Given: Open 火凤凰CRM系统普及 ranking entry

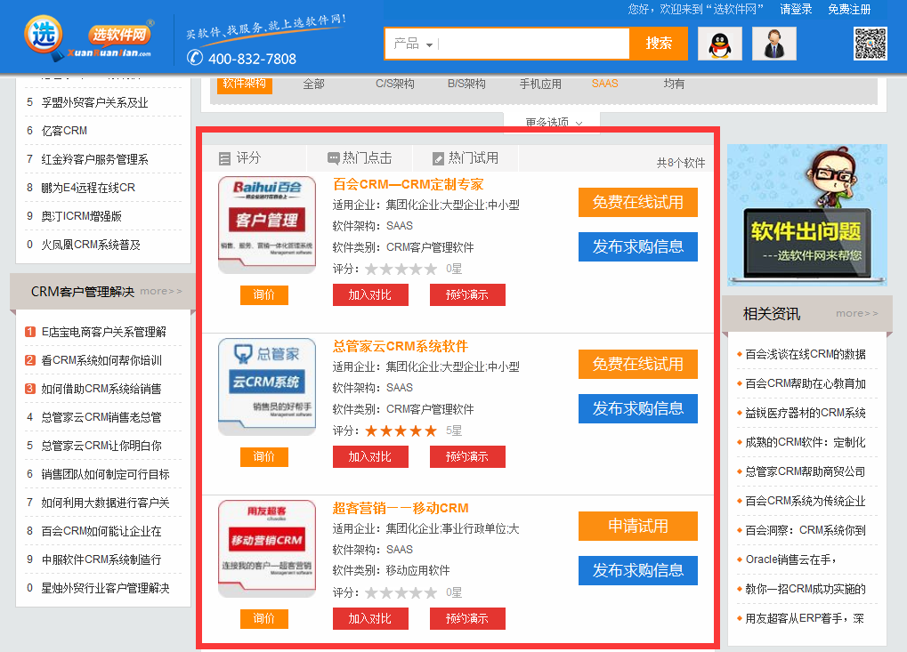Looking at the screenshot, I should pyautogui.click(x=91, y=245).
